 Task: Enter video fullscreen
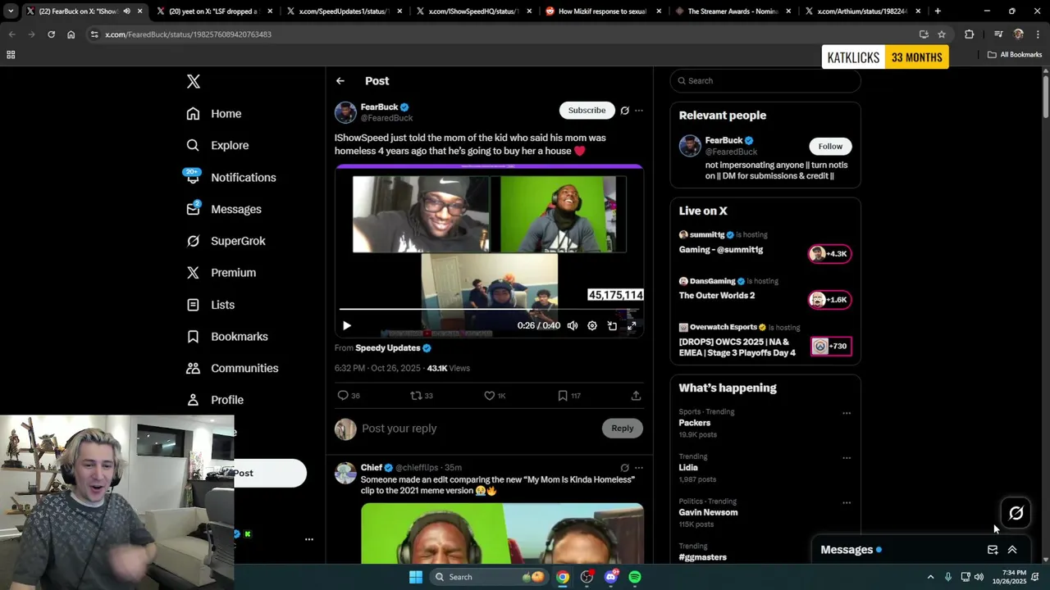click(632, 326)
